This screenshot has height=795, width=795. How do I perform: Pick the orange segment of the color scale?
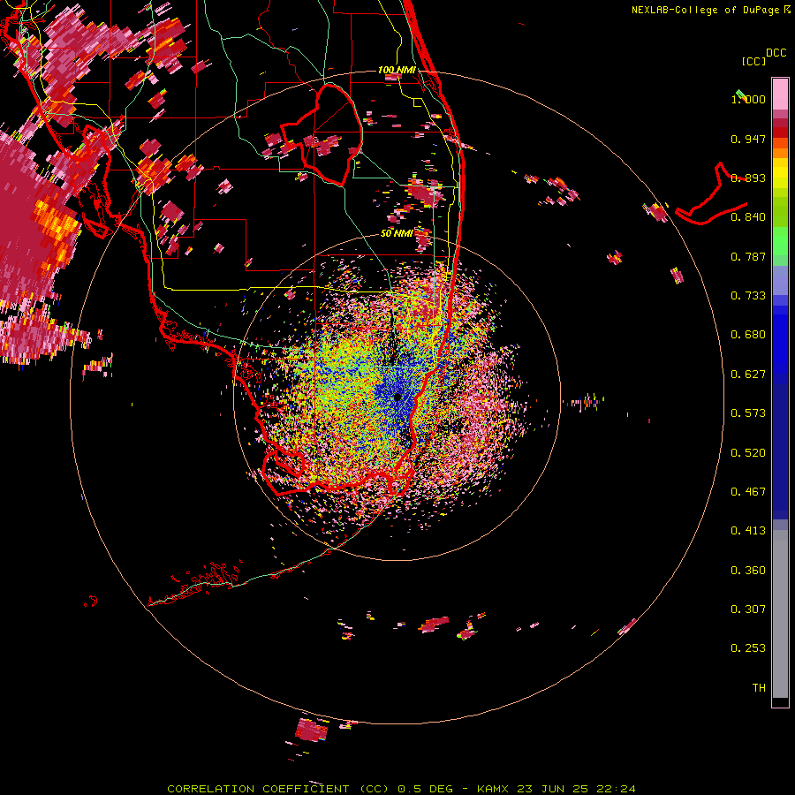(x=780, y=153)
